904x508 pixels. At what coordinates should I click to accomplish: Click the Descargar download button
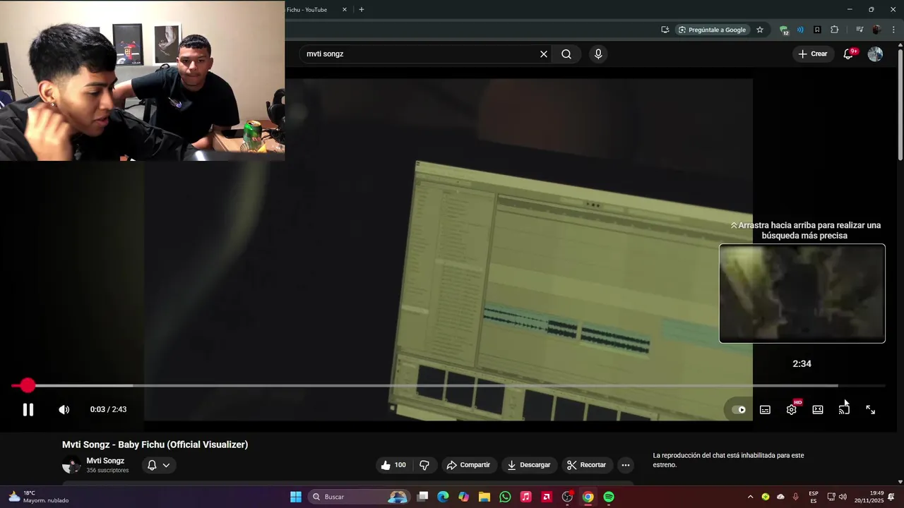pyautogui.click(x=529, y=465)
